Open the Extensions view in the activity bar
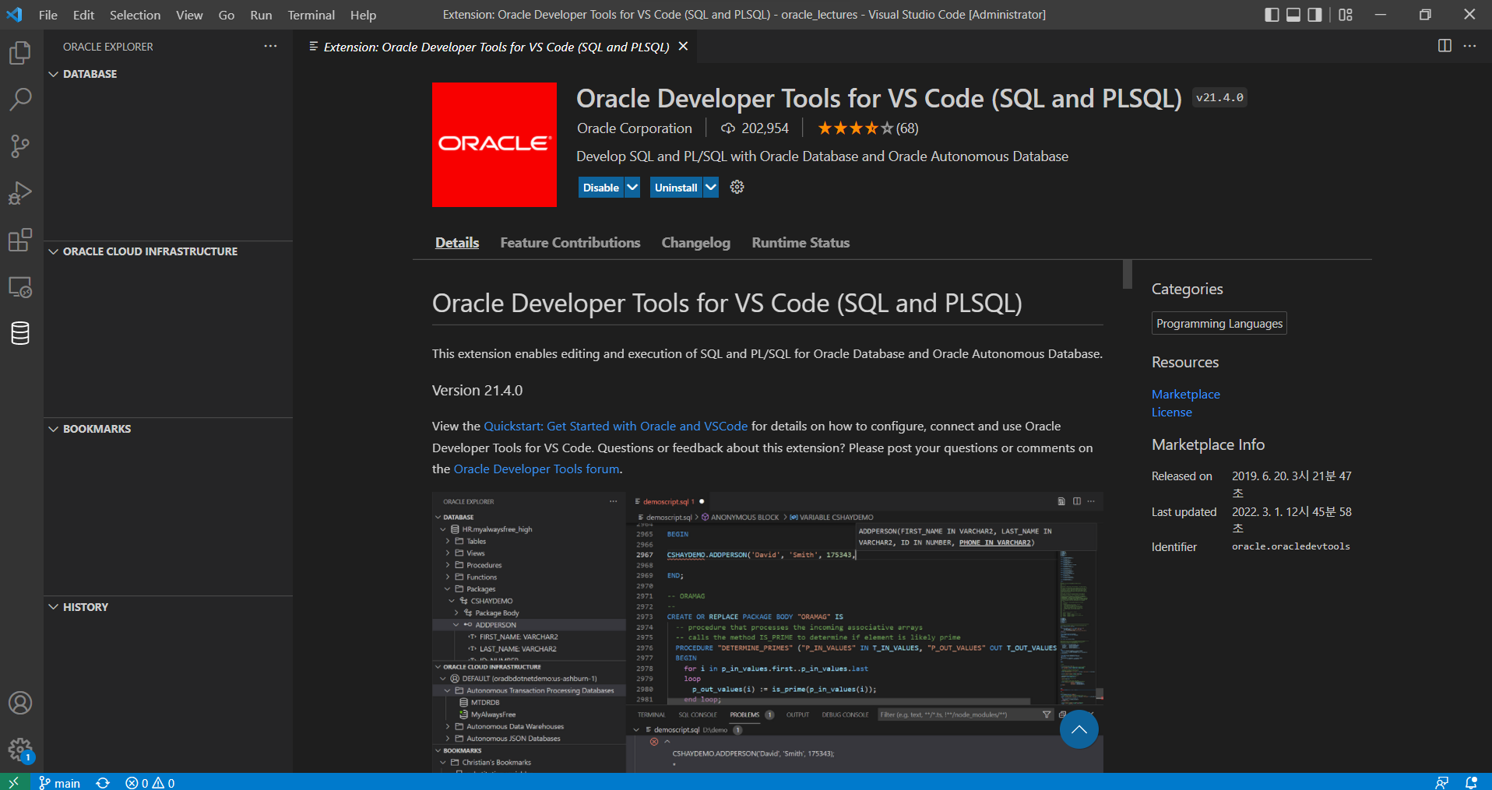The height and width of the screenshot is (790, 1492). (20, 240)
